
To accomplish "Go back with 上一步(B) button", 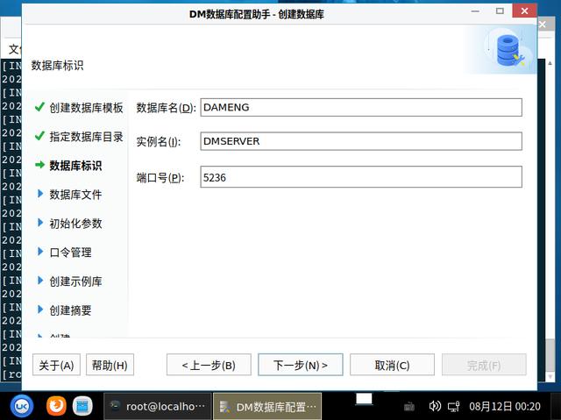I will click(209, 365).
